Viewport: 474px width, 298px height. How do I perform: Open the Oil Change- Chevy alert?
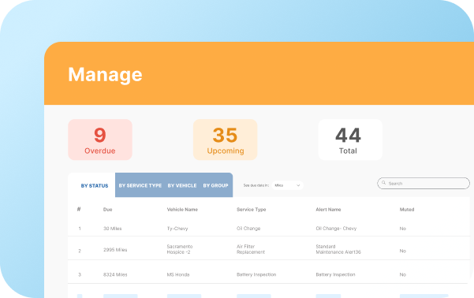click(x=336, y=229)
